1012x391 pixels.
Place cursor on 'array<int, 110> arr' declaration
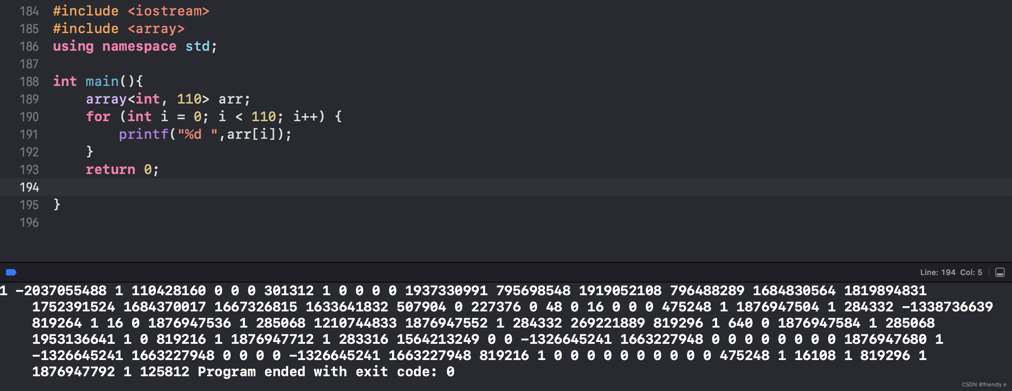pos(167,99)
